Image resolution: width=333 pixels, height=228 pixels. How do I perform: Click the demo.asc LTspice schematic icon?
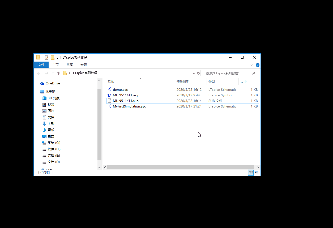coord(109,90)
